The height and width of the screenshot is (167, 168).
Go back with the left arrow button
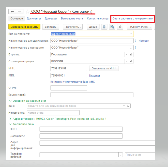coord(12,12)
